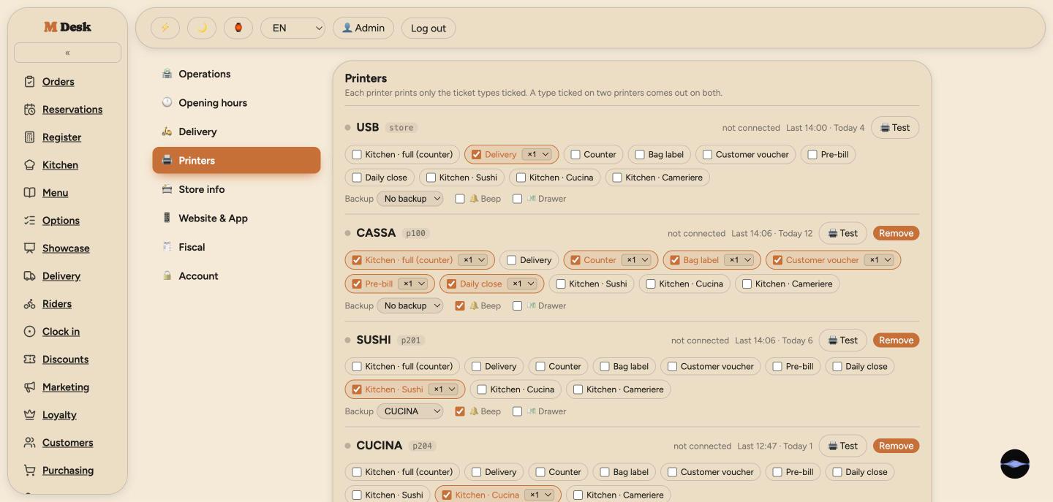
Task: Click the Menu book icon
Action: coord(29,193)
